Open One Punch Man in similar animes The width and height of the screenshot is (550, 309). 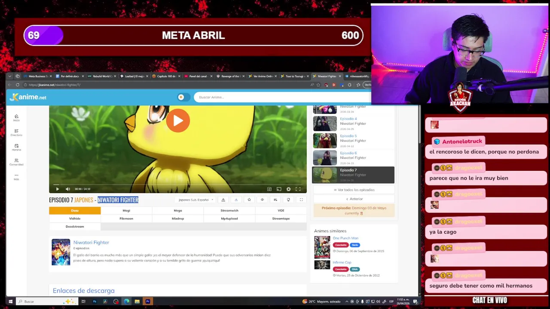coord(345,238)
